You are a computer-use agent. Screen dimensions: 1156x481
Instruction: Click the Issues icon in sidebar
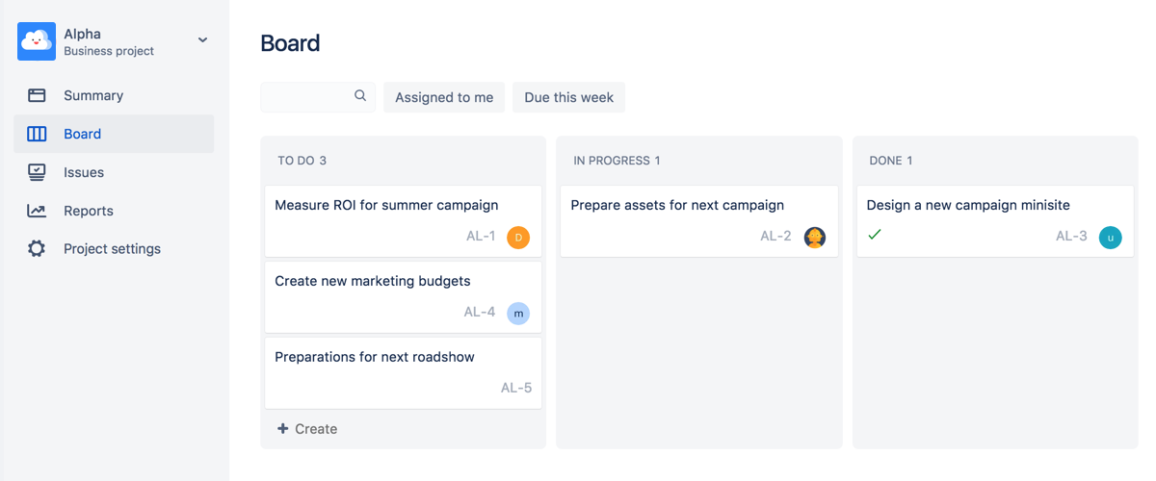pos(37,172)
